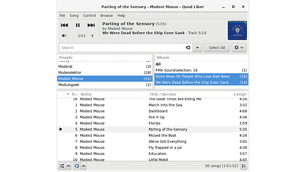The image size is (306, 172).
Task: Toggle shuffle playback mode
Action: (62, 166)
